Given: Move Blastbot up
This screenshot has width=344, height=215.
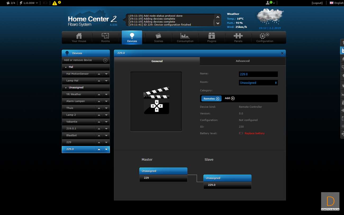Looking at the screenshot, I should pyautogui.click(x=99, y=136).
